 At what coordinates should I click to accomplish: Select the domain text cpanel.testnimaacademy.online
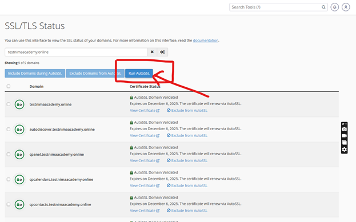point(57,155)
